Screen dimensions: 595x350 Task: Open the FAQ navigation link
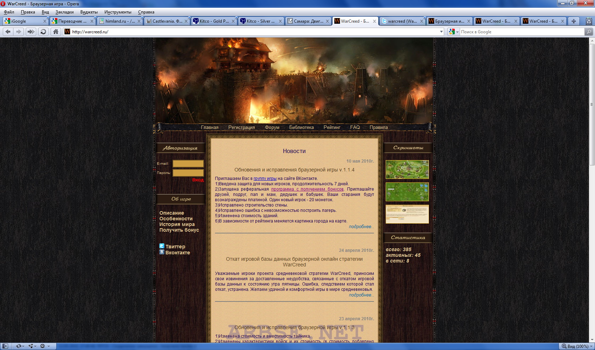click(x=355, y=127)
